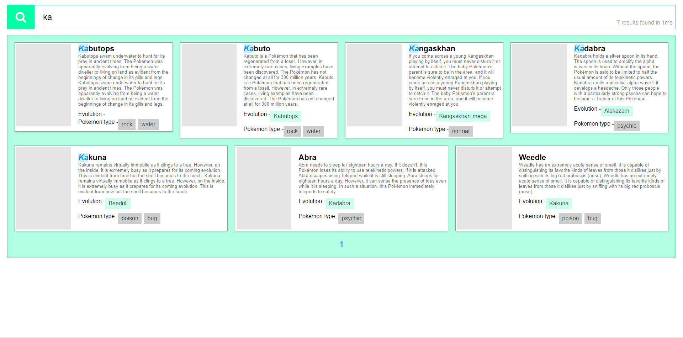
Task: Select rock type tag on Kabutops card
Action: [x=127, y=125]
